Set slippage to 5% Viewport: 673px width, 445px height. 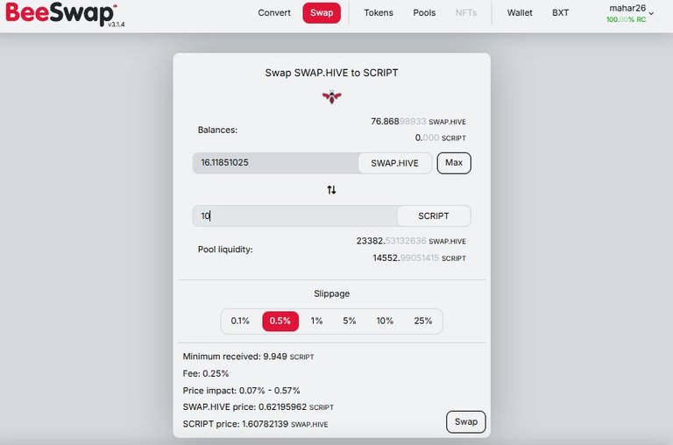pos(350,321)
